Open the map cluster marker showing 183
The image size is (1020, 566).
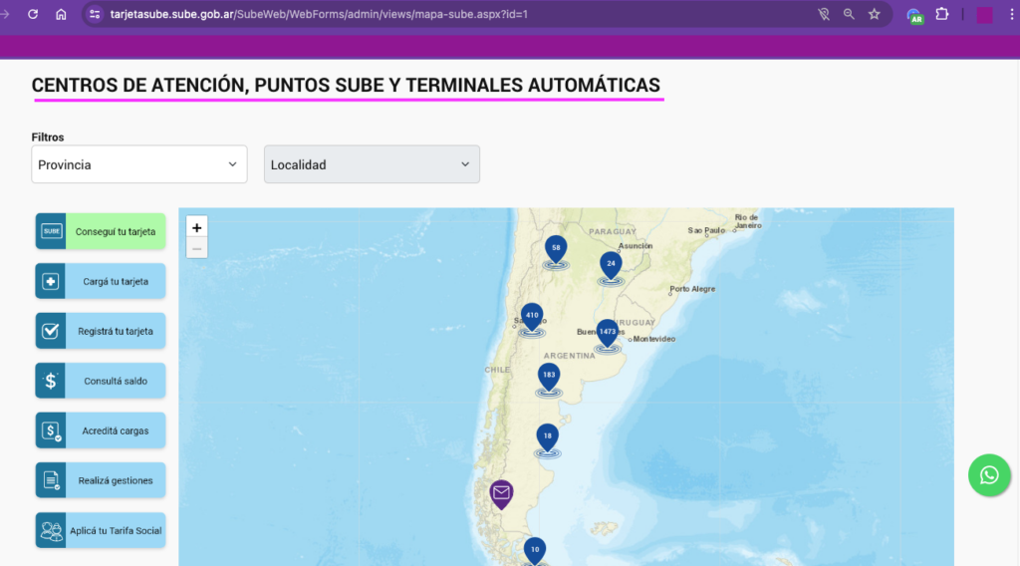click(x=549, y=378)
